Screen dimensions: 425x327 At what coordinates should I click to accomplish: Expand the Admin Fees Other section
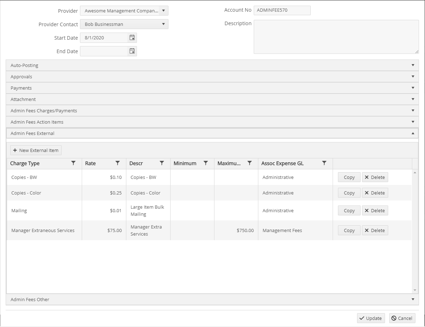[x=212, y=299]
